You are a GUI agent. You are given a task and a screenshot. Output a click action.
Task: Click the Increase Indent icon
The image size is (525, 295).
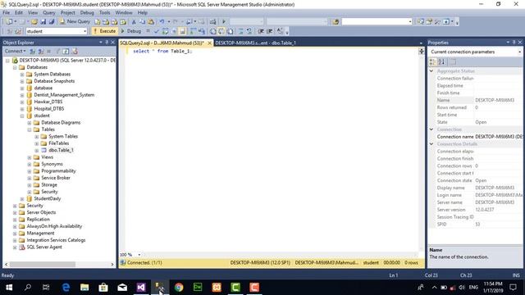tap(270, 31)
